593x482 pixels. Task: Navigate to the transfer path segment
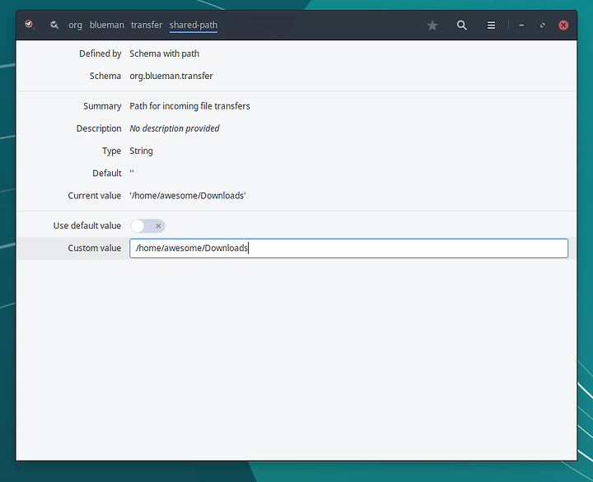point(147,25)
